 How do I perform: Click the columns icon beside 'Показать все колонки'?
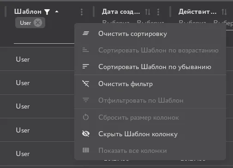(86, 150)
